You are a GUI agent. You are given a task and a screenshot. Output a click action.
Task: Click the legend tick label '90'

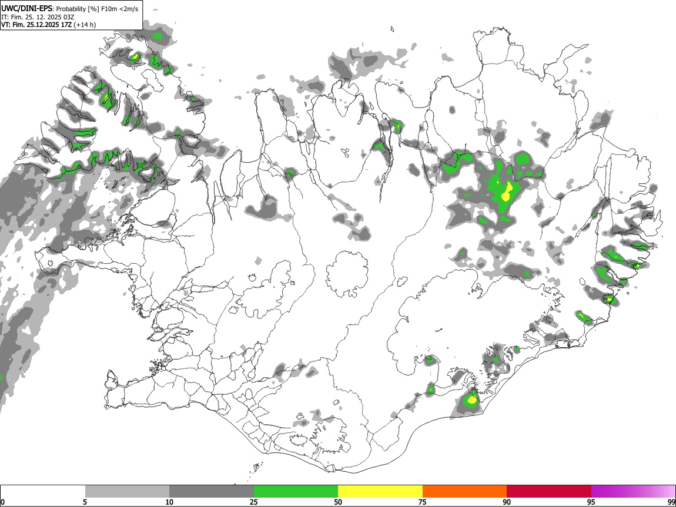click(x=507, y=502)
